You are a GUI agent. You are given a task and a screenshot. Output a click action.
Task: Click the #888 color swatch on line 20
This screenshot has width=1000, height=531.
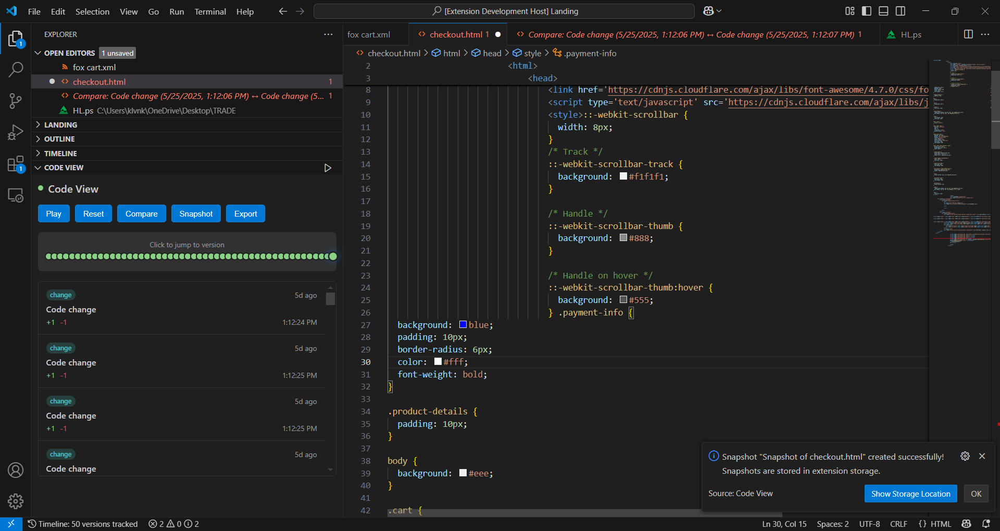623,238
